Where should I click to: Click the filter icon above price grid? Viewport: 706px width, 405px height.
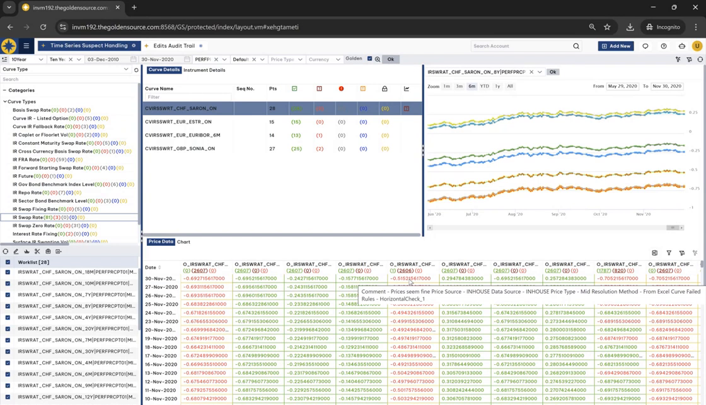point(669,253)
